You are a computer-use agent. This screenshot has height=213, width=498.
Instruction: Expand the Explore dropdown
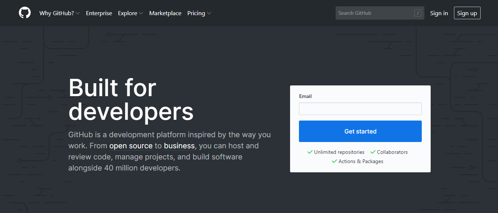click(x=130, y=13)
